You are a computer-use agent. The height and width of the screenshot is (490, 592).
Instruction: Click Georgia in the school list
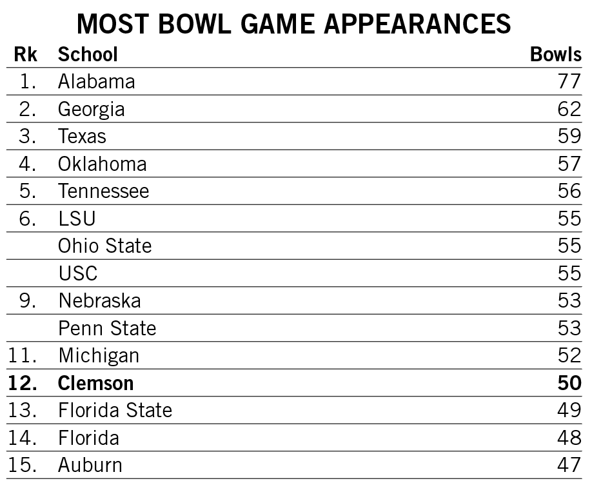92,110
